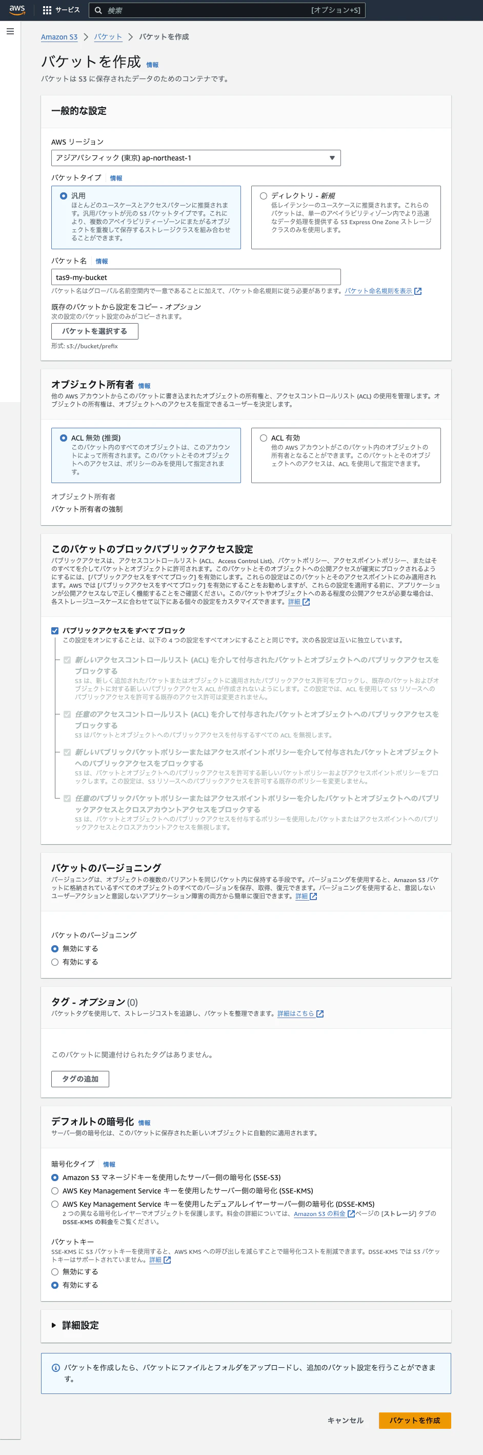
Task: Click the バケット所有者の強制 text
Action: 87,509
